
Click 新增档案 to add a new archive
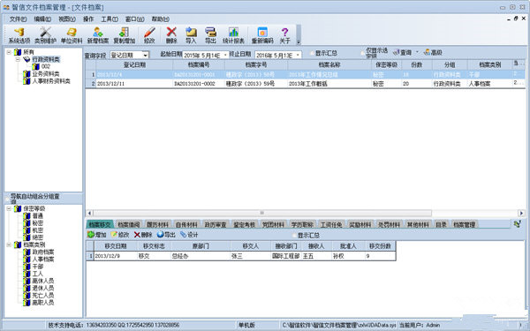[x=98, y=35]
